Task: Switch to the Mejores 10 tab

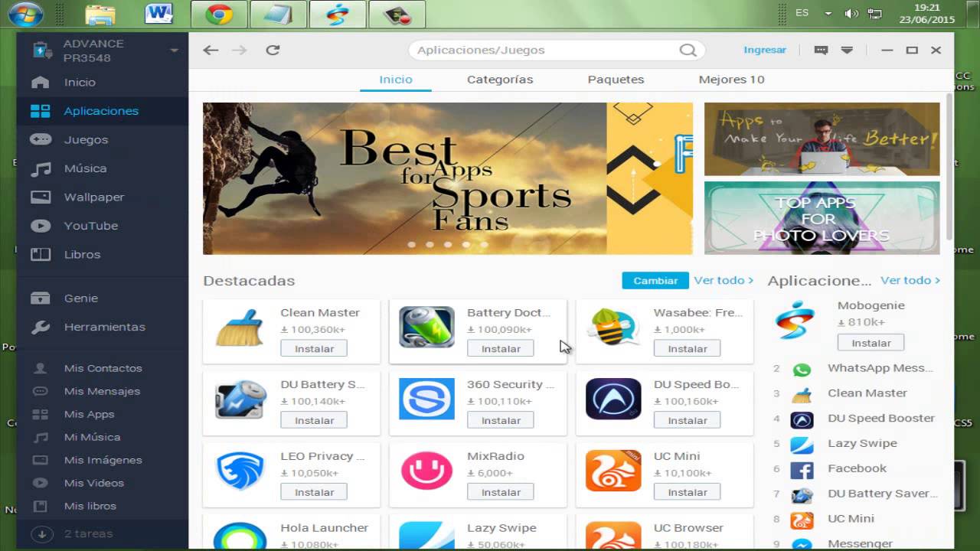Action: point(731,80)
